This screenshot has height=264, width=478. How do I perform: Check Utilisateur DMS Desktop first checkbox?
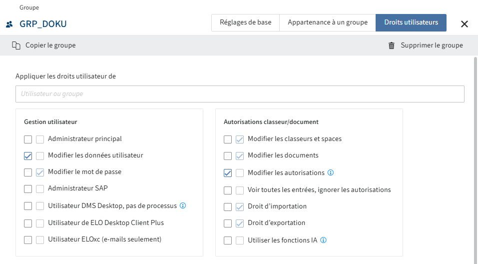pyautogui.click(x=28, y=206)
